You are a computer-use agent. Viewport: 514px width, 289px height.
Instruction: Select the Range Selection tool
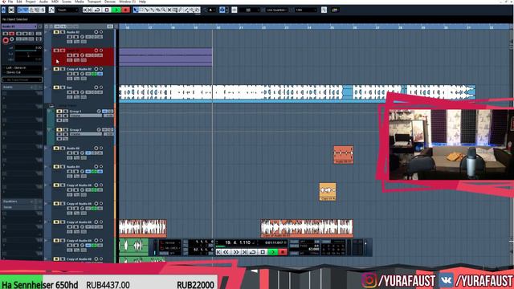click(x=141, y=10)
